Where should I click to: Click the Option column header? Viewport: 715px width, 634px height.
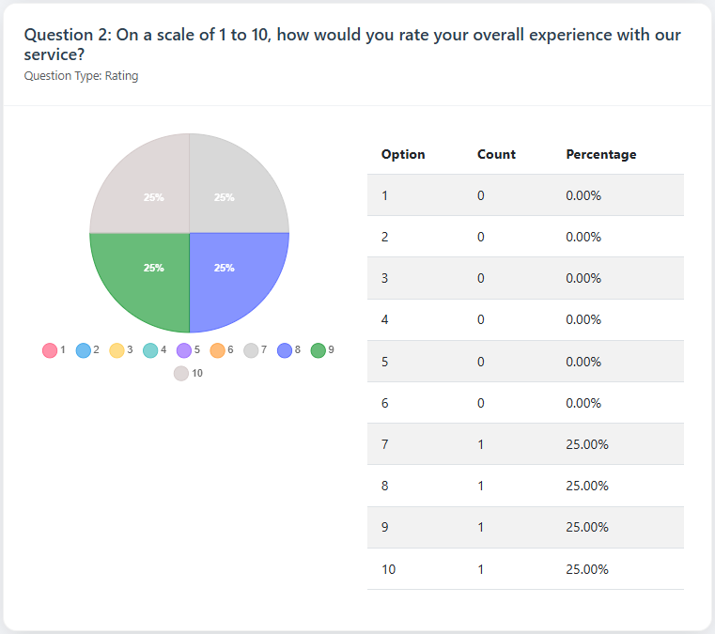point(403,154)
